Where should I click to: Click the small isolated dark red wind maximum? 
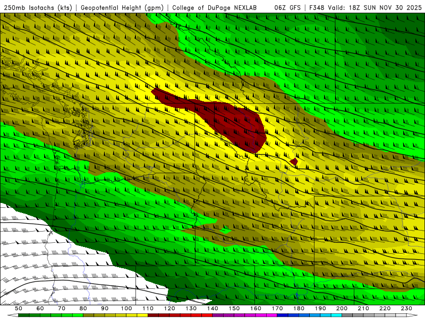[x=294, y=162]
